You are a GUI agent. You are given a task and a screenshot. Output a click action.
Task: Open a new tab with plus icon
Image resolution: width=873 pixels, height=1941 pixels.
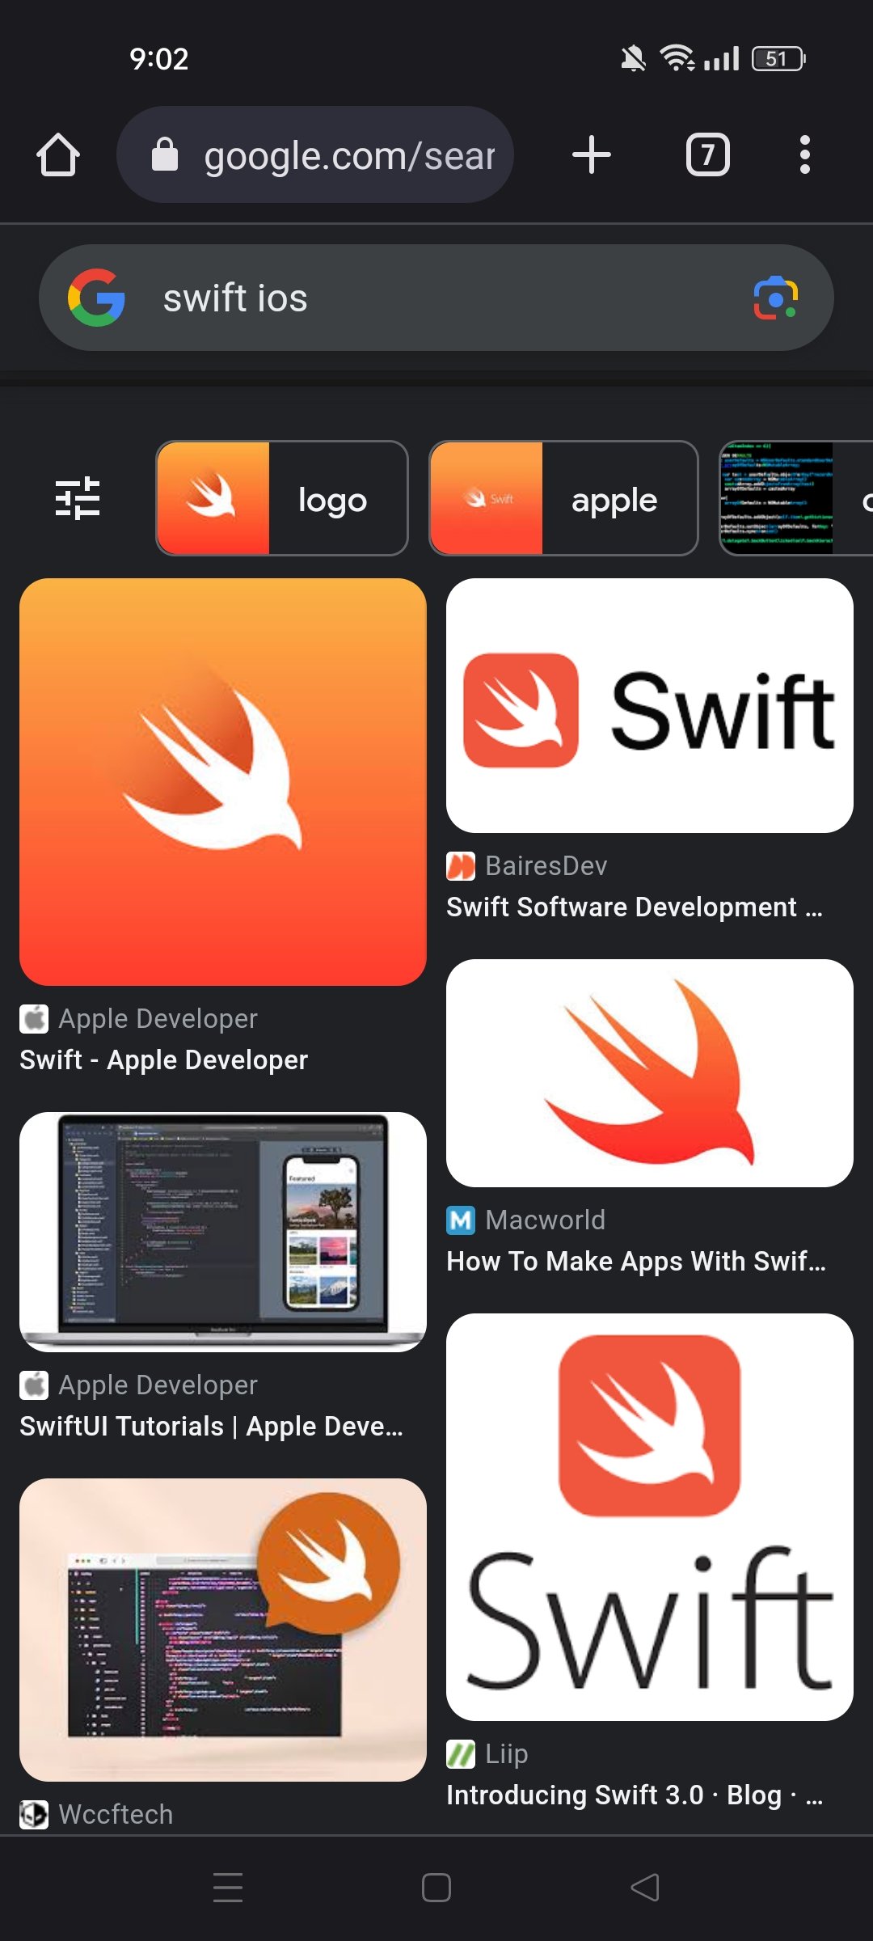(591, 155)
